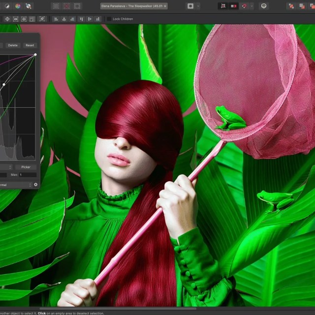Click the Select All selection icon

pos(56,6)
